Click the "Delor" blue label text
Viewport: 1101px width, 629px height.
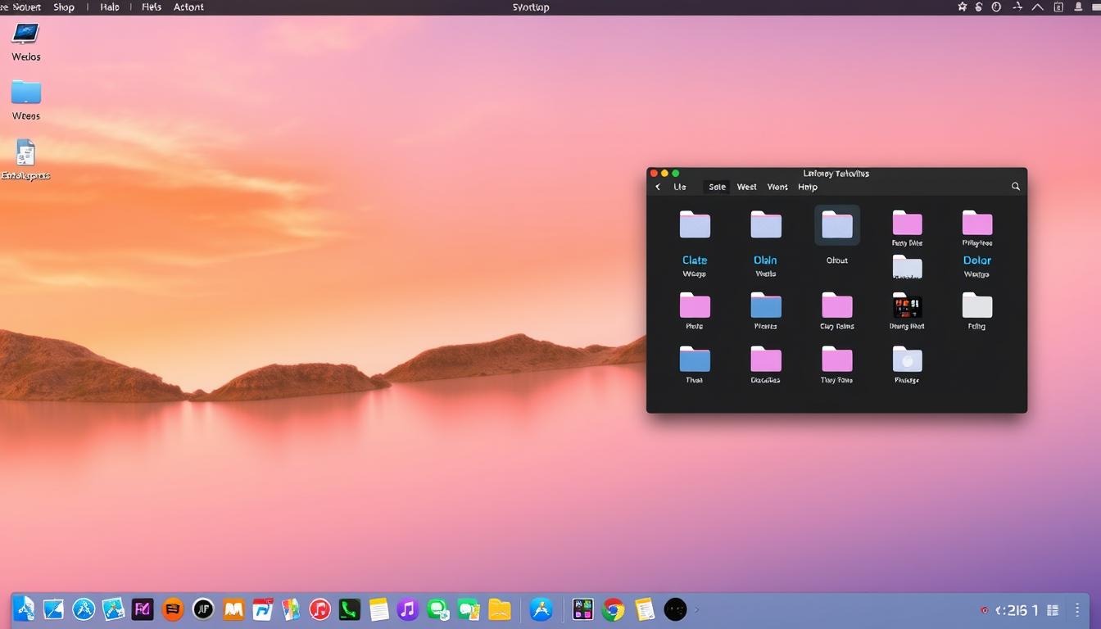click(x=977, y=260)
